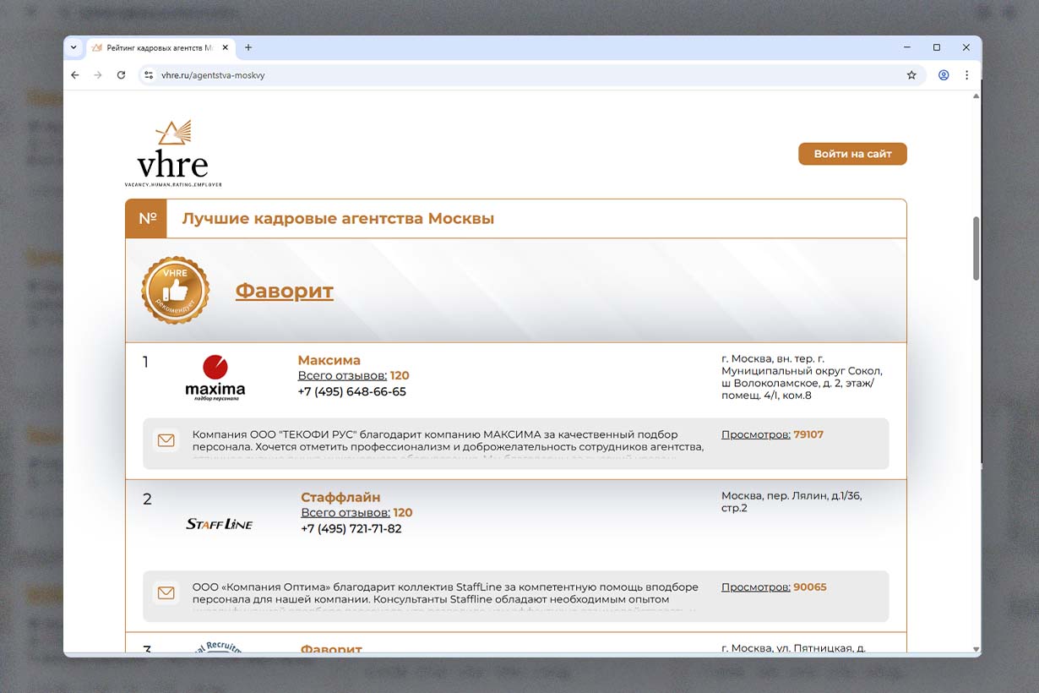
Task: Open the tab search dropdown arrow
Action: point(73,48)
